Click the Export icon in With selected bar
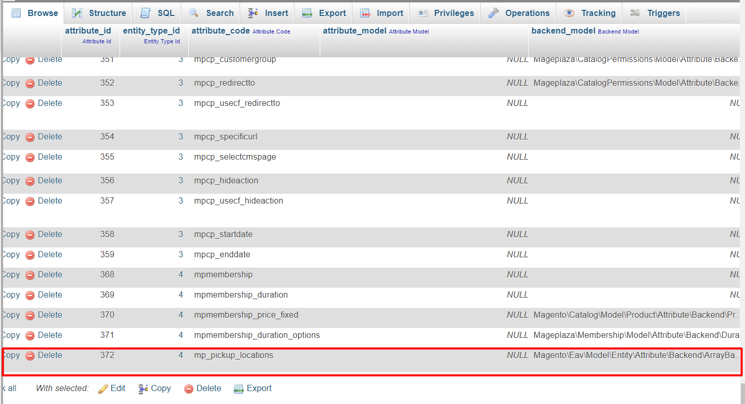 (x=239, y=389)
